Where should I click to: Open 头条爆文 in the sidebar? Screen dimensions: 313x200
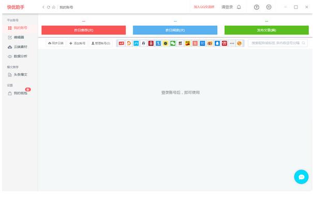tap(20, 75)
